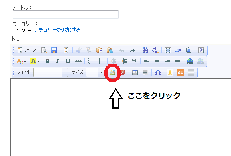Click the first toolbar row's drag handle
The width and height of the screenshot is (231, 156).
(x=13, y=50)
